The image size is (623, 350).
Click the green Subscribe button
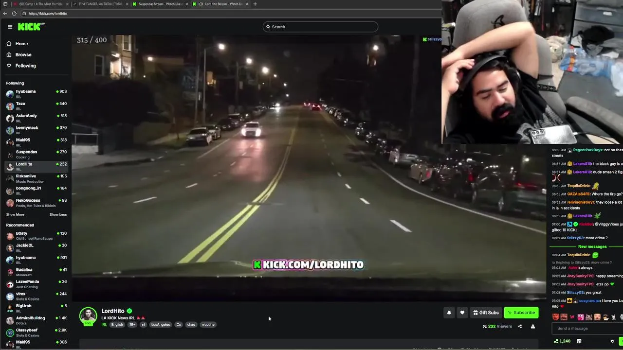(x=521, y=313)
